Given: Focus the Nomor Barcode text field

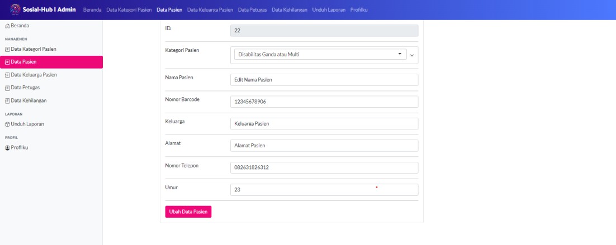Looking at the screenshot, I should (x=324, y=102).
